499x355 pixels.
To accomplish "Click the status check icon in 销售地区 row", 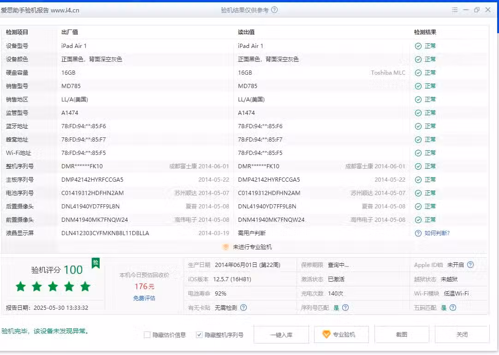I will (418, 100).
